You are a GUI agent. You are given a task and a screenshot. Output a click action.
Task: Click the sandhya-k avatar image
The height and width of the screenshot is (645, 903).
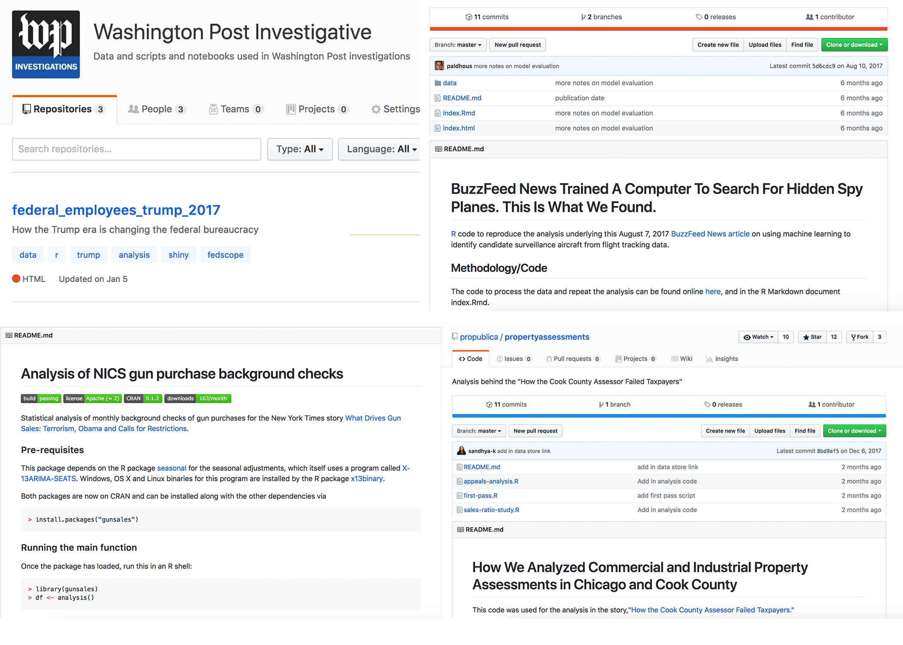coord(461,451)
